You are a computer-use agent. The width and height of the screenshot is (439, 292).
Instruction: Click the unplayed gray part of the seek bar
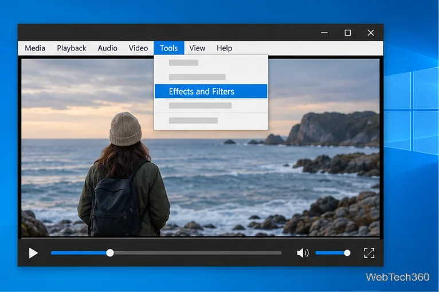pyautogui.click(x=197, y=253)
